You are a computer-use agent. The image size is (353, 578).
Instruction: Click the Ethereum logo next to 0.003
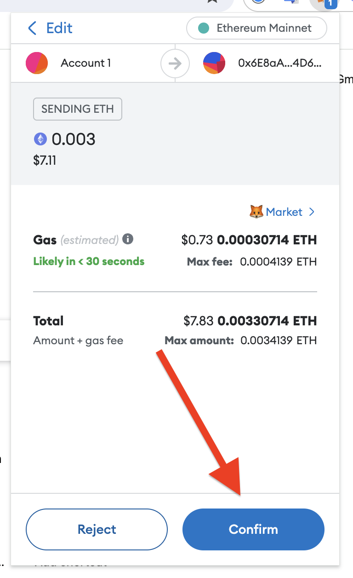[x=40, y=139]
